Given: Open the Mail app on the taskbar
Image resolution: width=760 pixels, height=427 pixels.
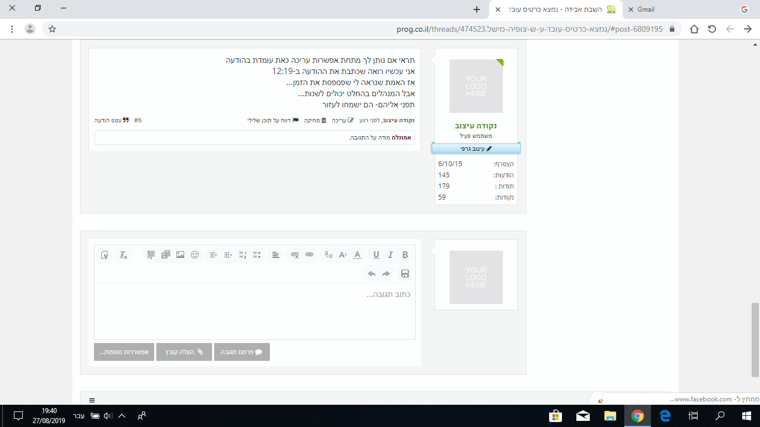Looking at the screenshot, I should (583, 415).
